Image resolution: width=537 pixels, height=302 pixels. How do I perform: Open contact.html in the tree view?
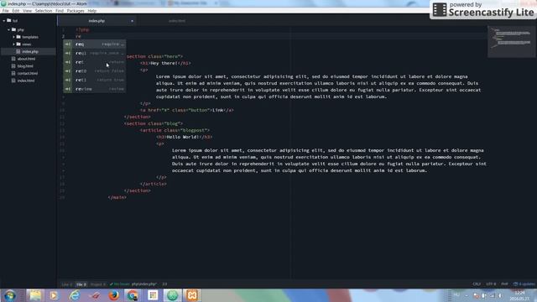pyautogui.click(x=29, y=73)
